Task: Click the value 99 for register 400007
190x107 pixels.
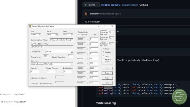Action: click(94, 59)
